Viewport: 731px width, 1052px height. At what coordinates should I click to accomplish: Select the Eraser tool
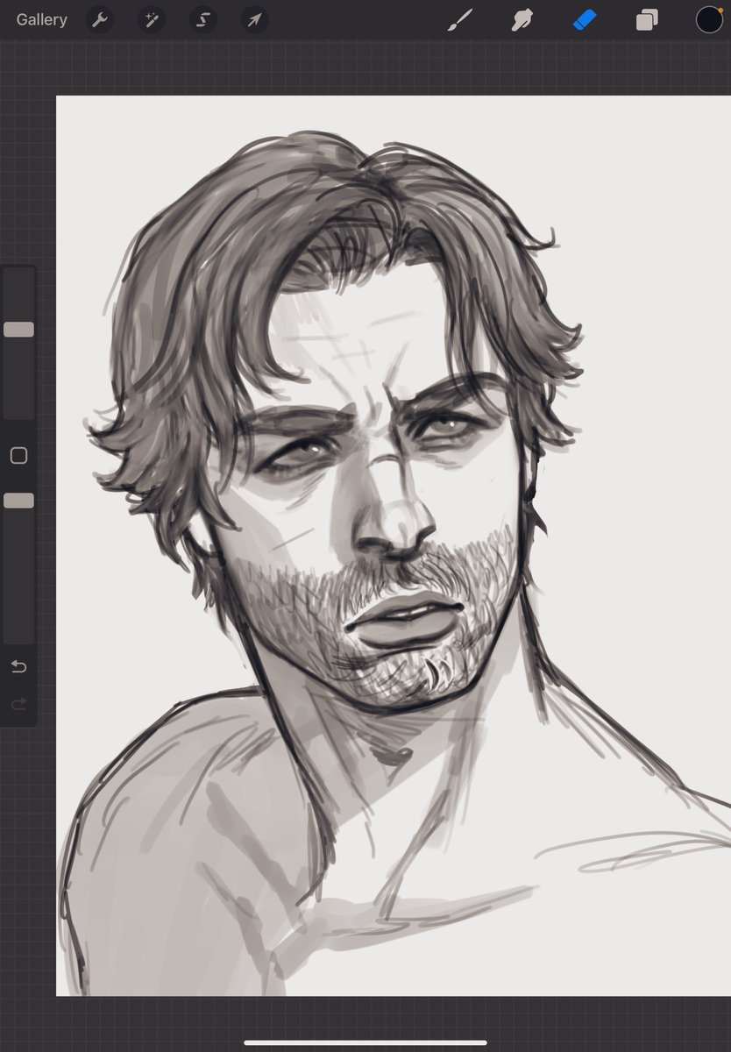585,19
